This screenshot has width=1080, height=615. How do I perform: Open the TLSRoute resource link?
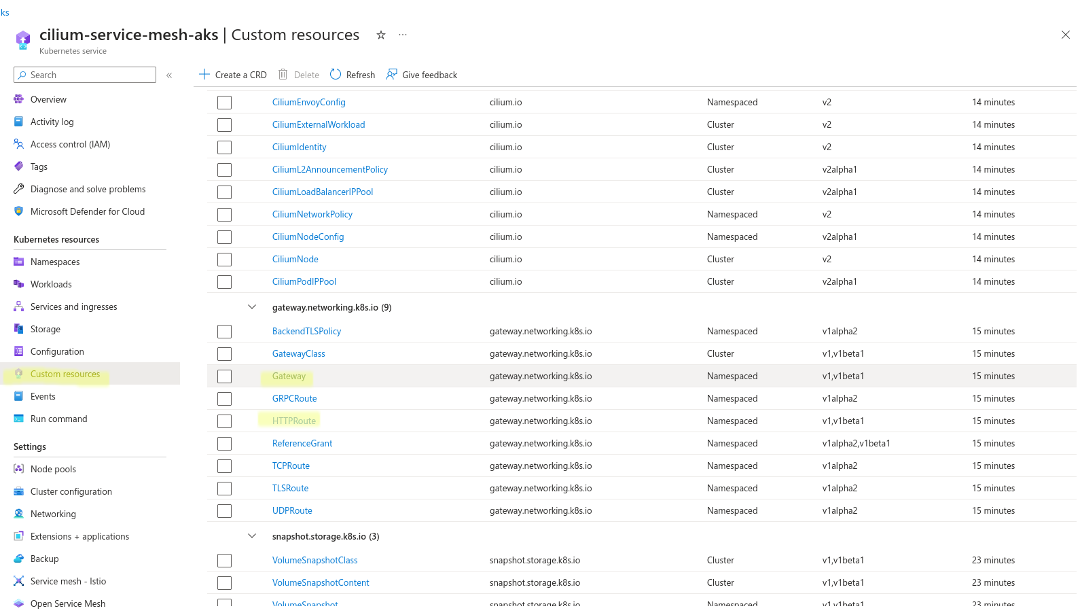291,488
